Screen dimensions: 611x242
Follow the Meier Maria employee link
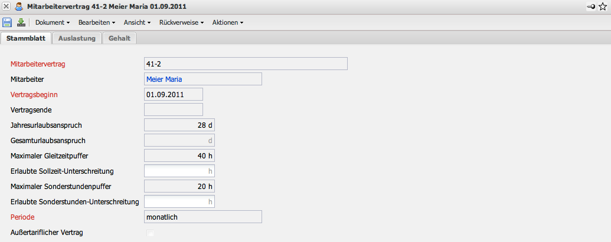[x=165, y=79]
